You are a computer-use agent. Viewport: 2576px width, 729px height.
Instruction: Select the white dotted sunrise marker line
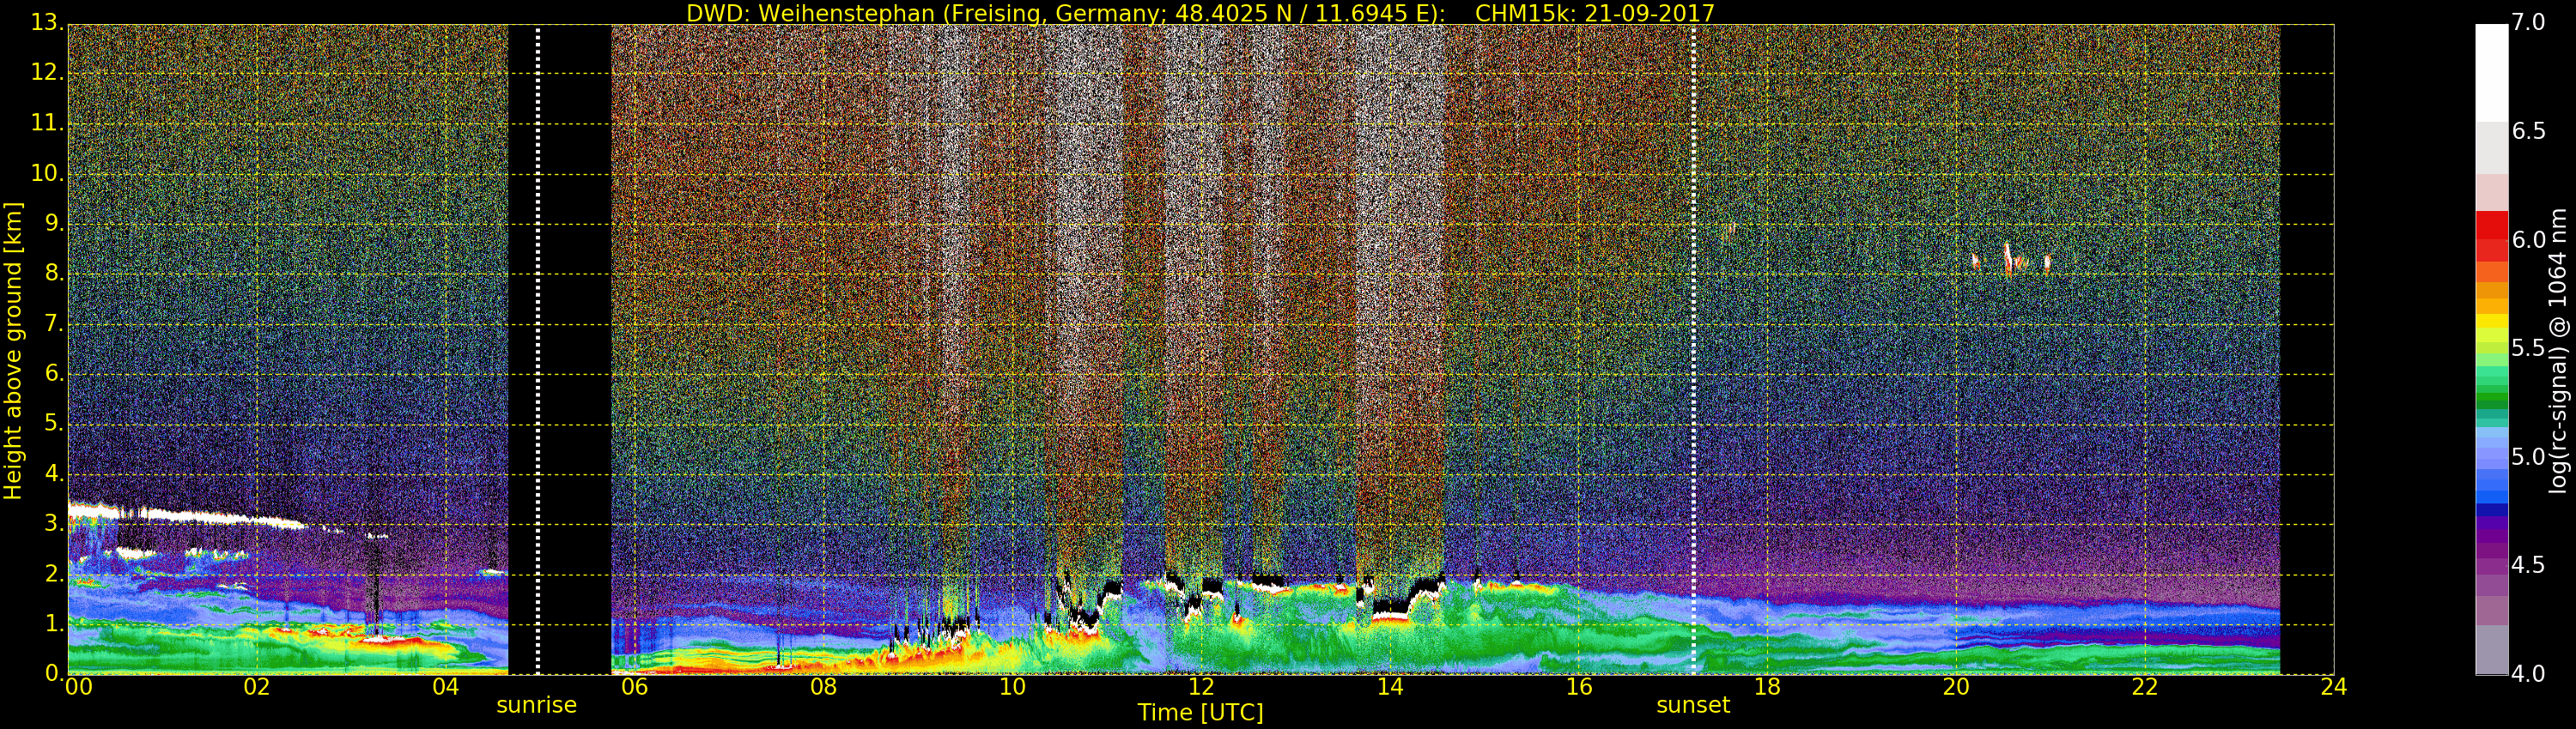(x=538, y=350)
